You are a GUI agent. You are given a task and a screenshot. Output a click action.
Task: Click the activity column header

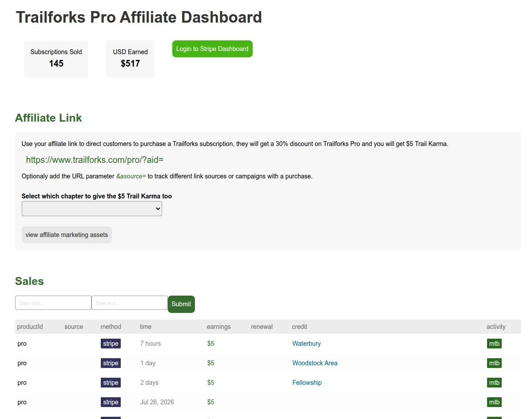tap(496, 327)
